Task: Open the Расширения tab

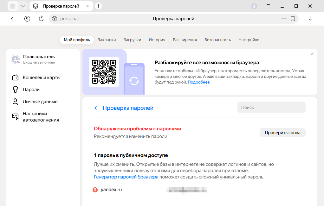Action: coord(185,40)
